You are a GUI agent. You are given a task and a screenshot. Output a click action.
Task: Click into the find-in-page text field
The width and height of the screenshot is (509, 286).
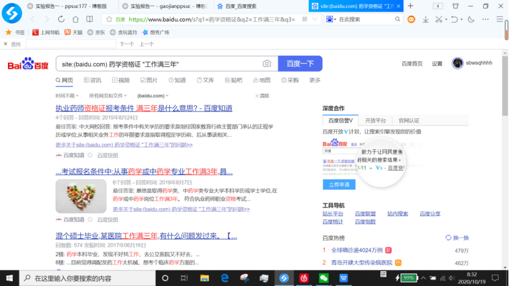point(71,43)
